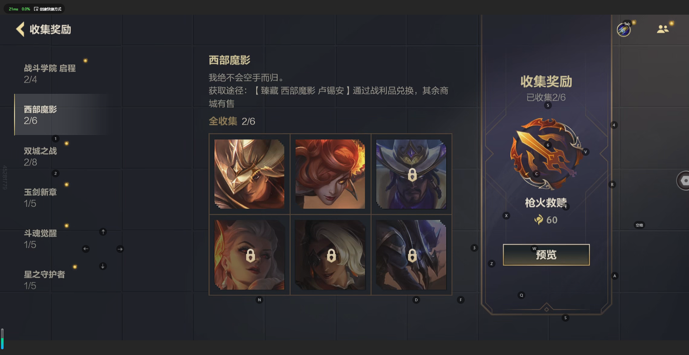Click the locked white-haired skin portrait
The image size is (689, 355).
pyautogui.click(x=330, y=255)
